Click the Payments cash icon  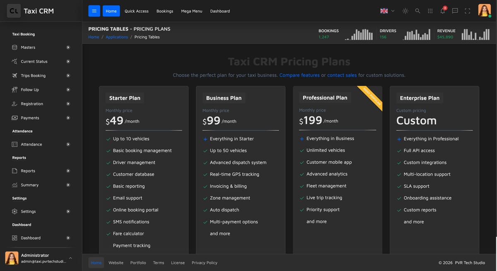14,118
